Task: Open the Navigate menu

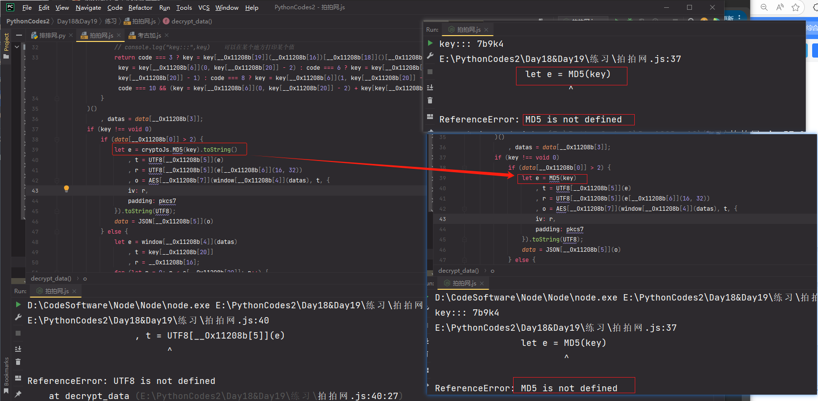Action: tap(88, 7)
